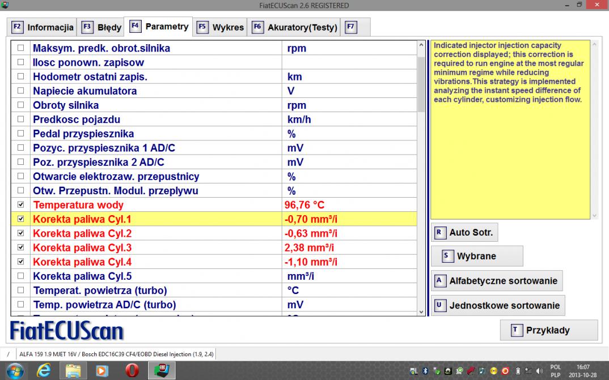Open the Błędy tab
This screenshot has width=609, height=380.
(x=100, y=27)
